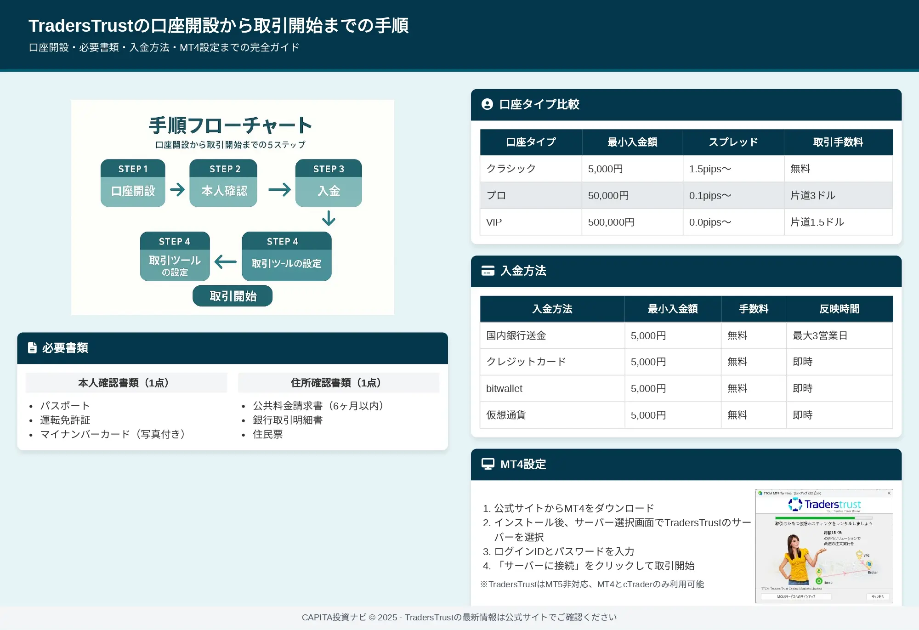This screenshot has width=919, height=630.
Task: Click the スプレッド column header
Action: (733, 142)
